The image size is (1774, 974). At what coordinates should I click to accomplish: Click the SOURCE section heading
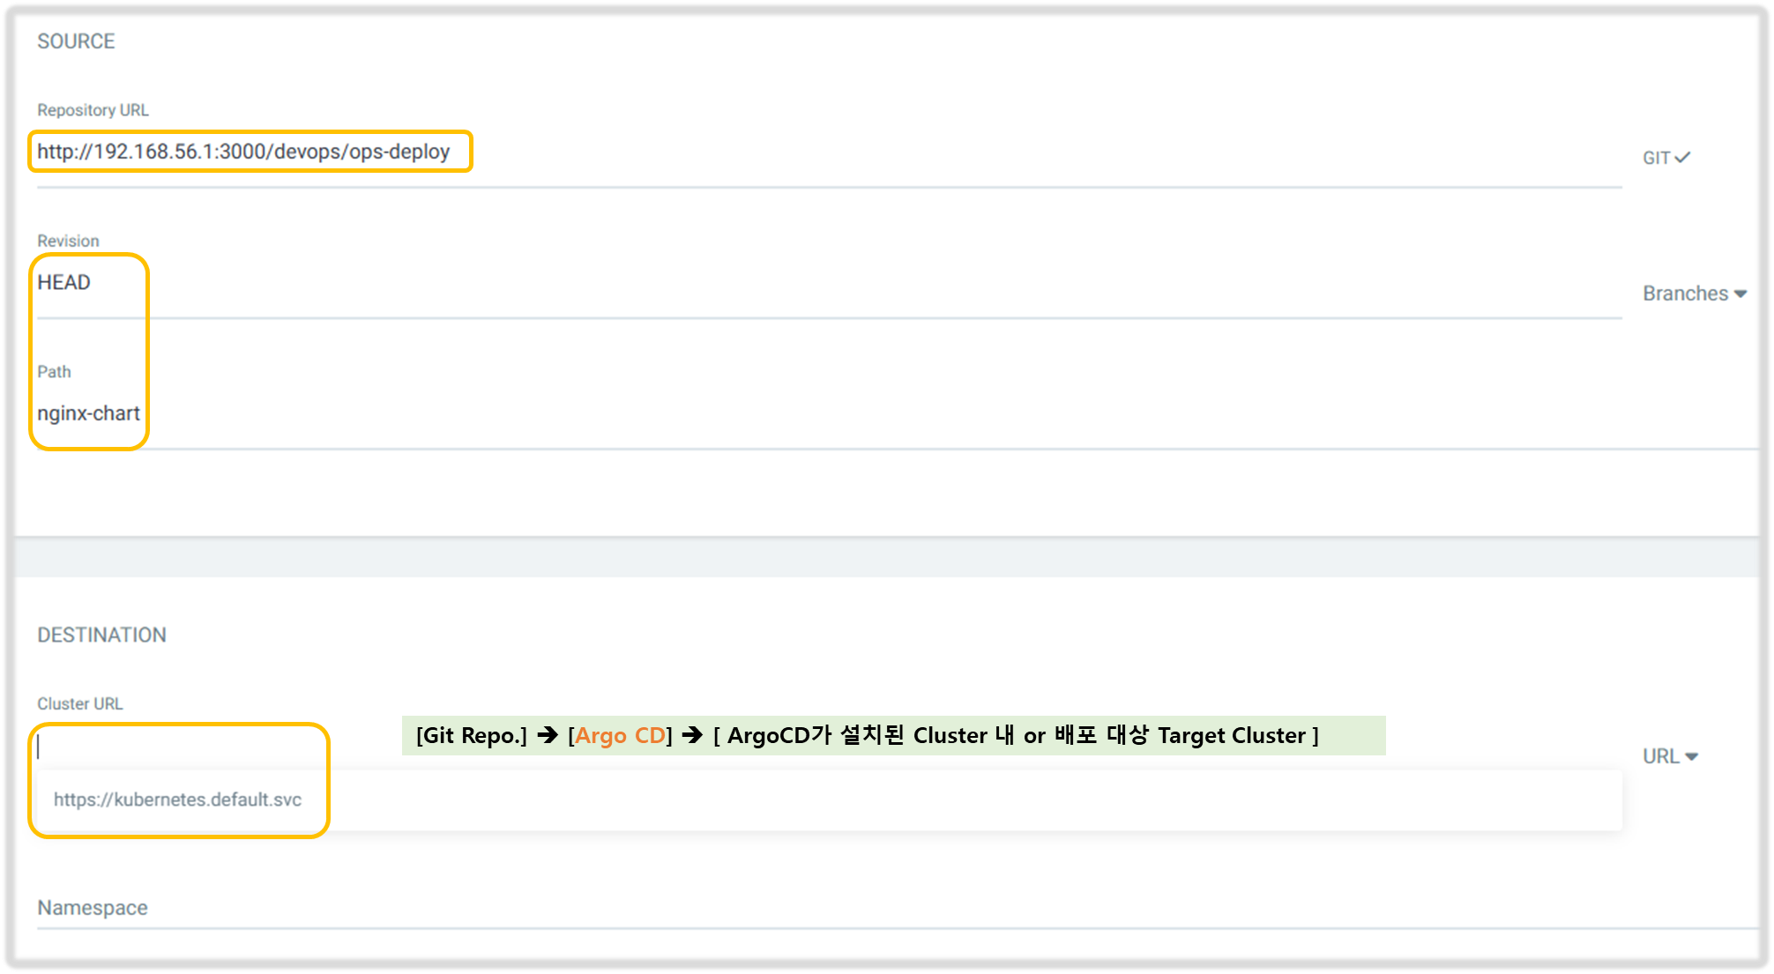76,41
